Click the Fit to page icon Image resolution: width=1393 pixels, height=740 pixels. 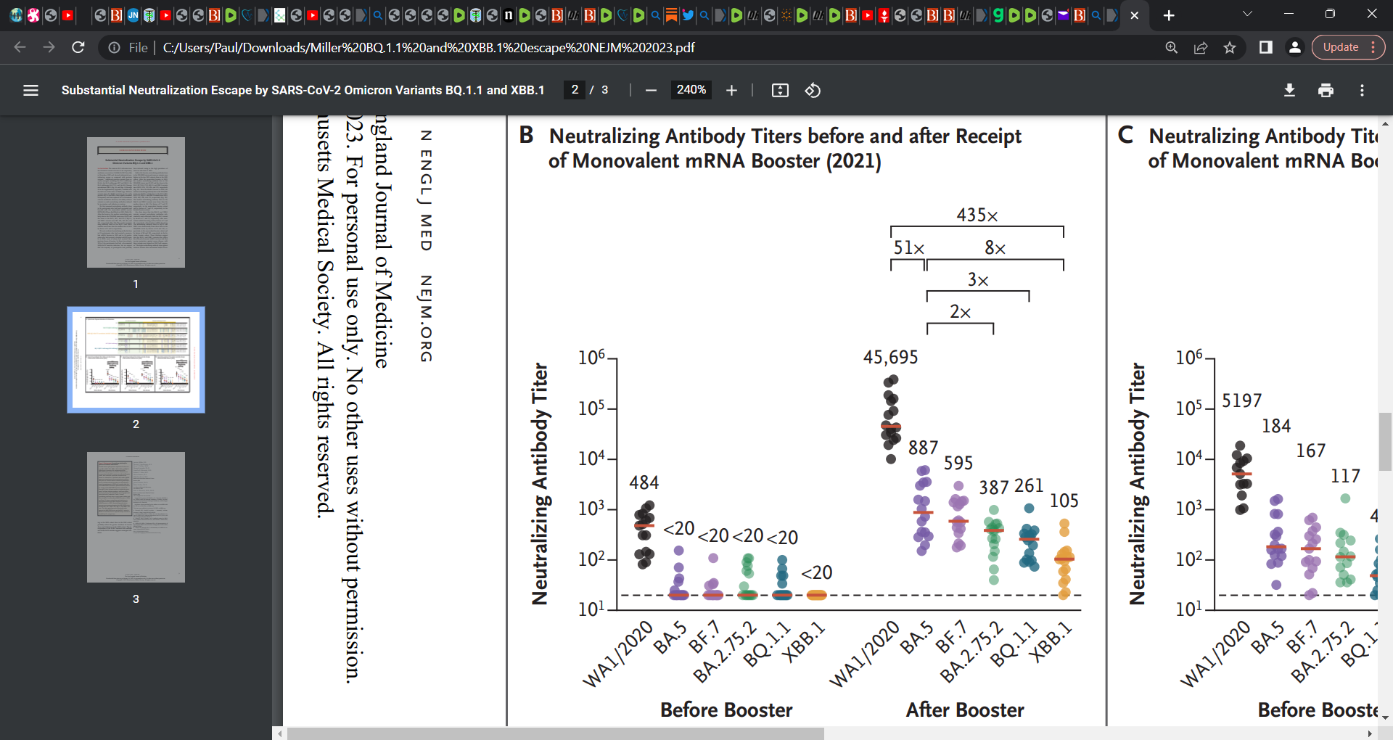[780, 90]
